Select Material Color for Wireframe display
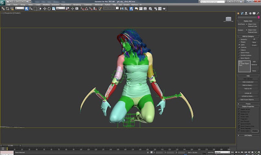Screen dimensions: 261x155 pos(247,26)
